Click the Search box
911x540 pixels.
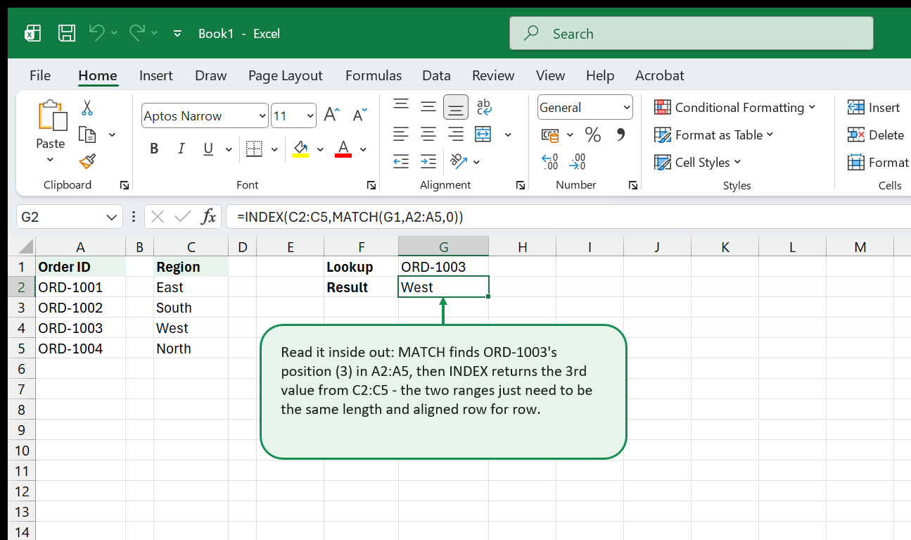pyautogui.click(x=691, y=33)
